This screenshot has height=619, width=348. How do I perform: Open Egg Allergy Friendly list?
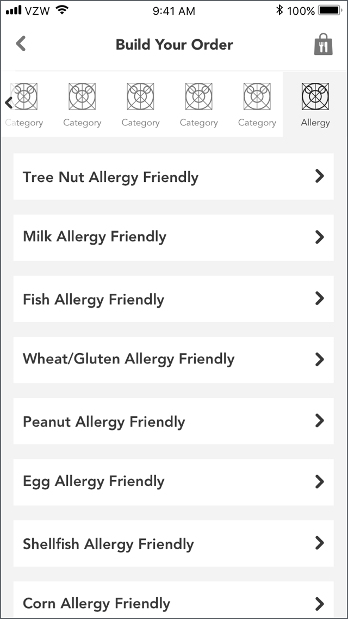pos(173,482)
